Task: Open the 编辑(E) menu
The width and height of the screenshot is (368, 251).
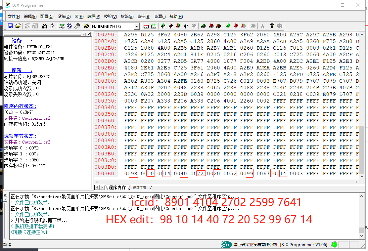Action: point(30,17)
